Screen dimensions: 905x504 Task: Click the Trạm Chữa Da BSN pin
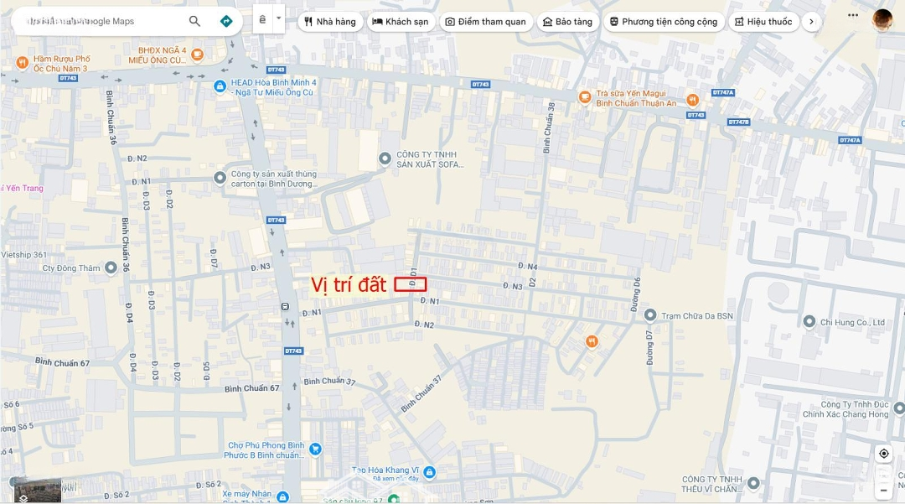(650, 315)
